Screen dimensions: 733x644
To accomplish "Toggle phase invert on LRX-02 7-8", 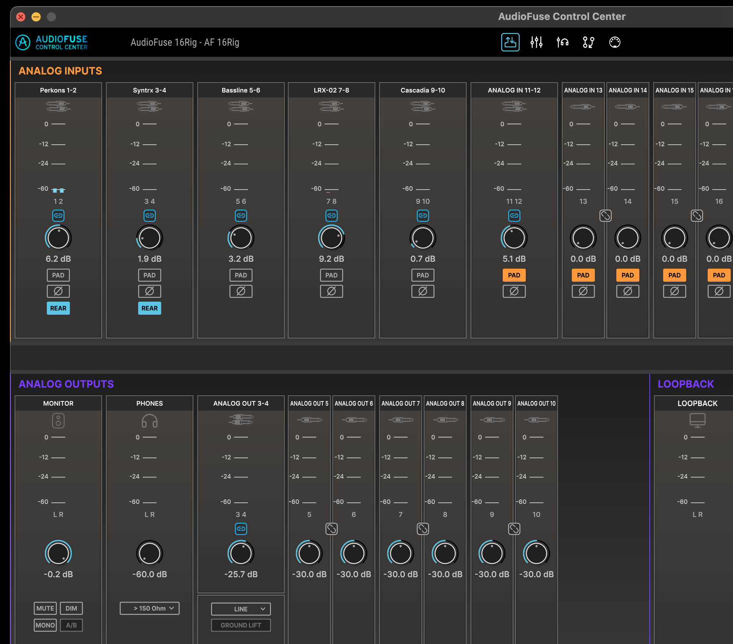I will pyautogui.click(x=332, y=291).
